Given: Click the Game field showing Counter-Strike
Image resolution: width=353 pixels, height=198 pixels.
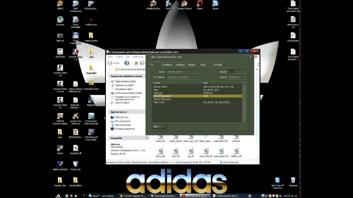Looking at the screenshot, I should click(182, 72).
